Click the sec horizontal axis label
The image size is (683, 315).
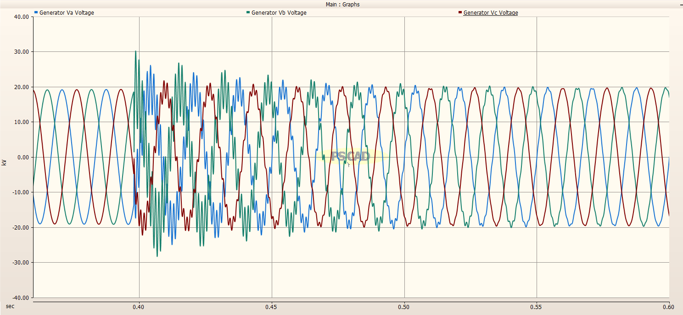[x=9, y=305]
